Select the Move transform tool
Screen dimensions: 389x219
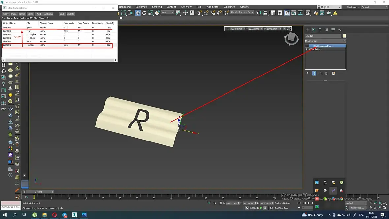pos(138,13)
